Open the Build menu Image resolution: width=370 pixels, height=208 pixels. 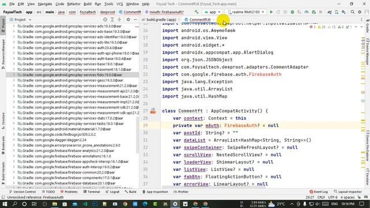[87, 4]
